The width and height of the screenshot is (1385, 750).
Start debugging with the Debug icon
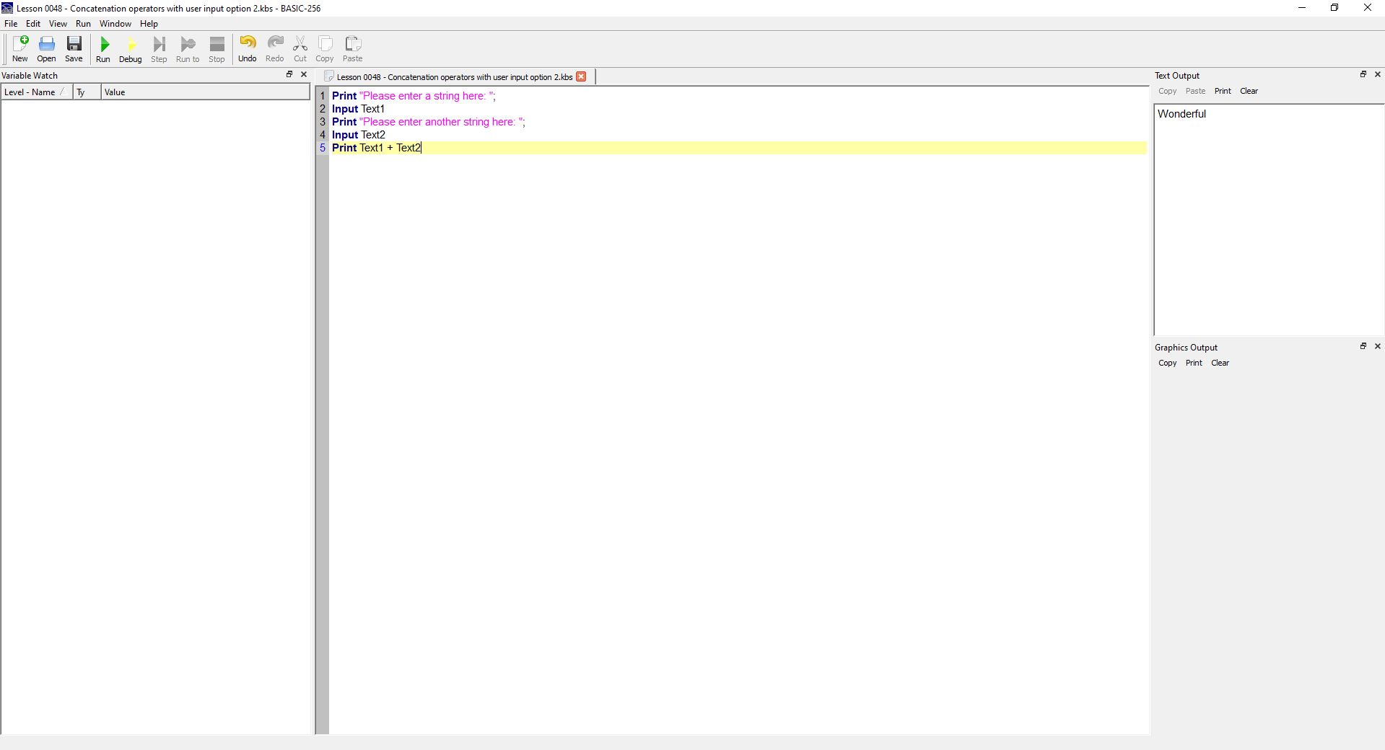click(x=130, y=49)
